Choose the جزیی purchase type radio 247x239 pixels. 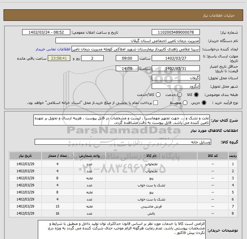pos(204,103)
